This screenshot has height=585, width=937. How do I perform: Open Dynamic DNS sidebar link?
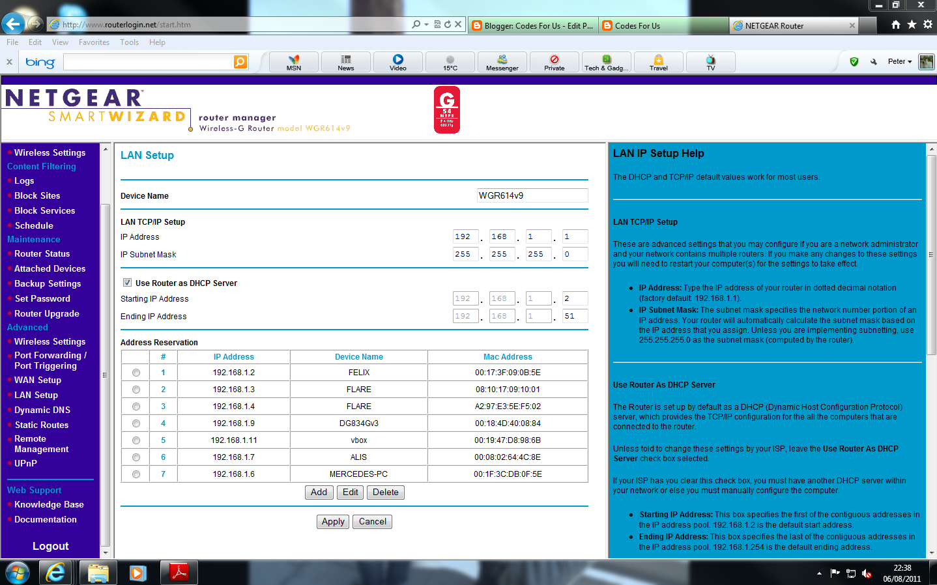tap(42, 410)
